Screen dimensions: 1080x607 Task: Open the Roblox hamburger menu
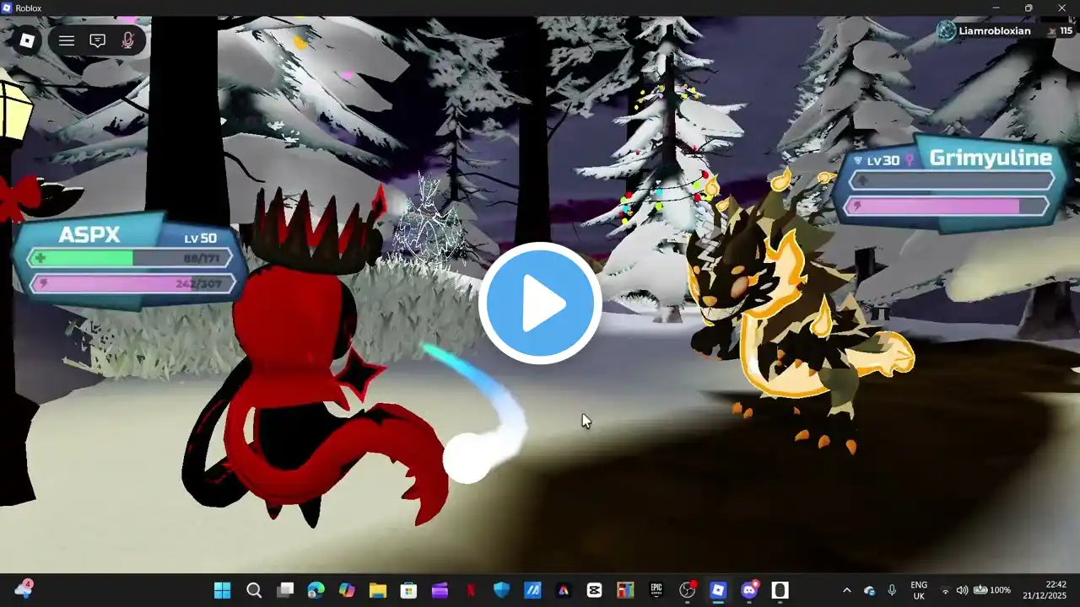(67, 40)
